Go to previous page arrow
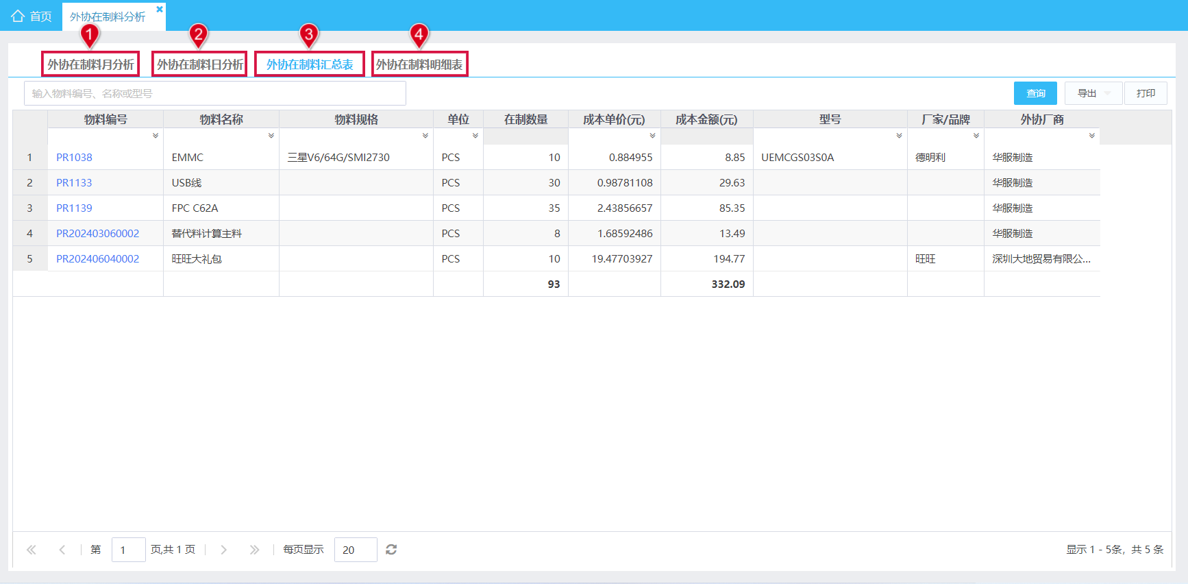Image resolution: width=1188 pixels, height=584 pixels. (62, 550)
